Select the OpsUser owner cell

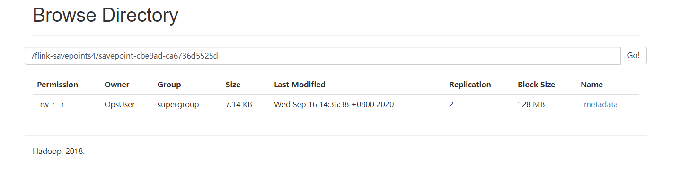point(120,105)
